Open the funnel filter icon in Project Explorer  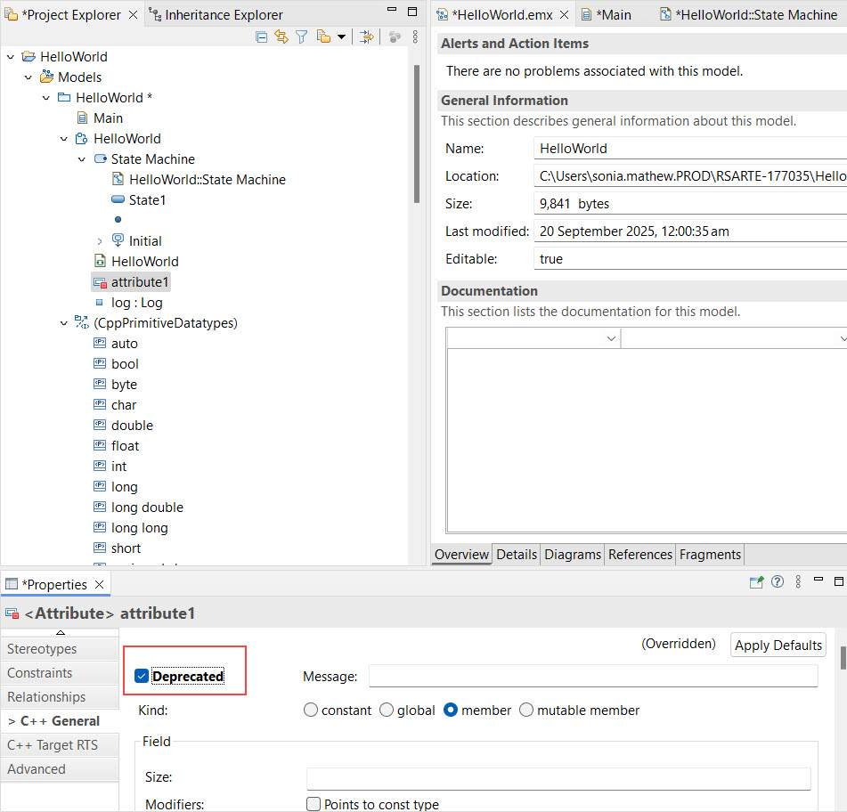pyautogui.click(x=301, y=37)
